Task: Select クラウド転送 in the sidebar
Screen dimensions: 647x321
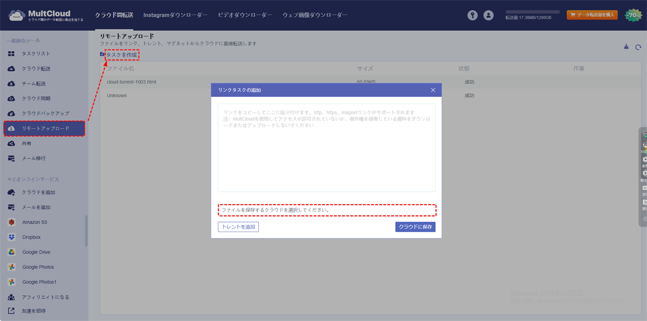Action: [36, 69]
